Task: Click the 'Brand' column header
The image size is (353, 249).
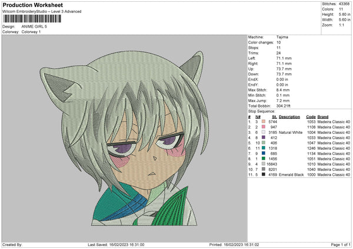Action: [x=323, y=117]
